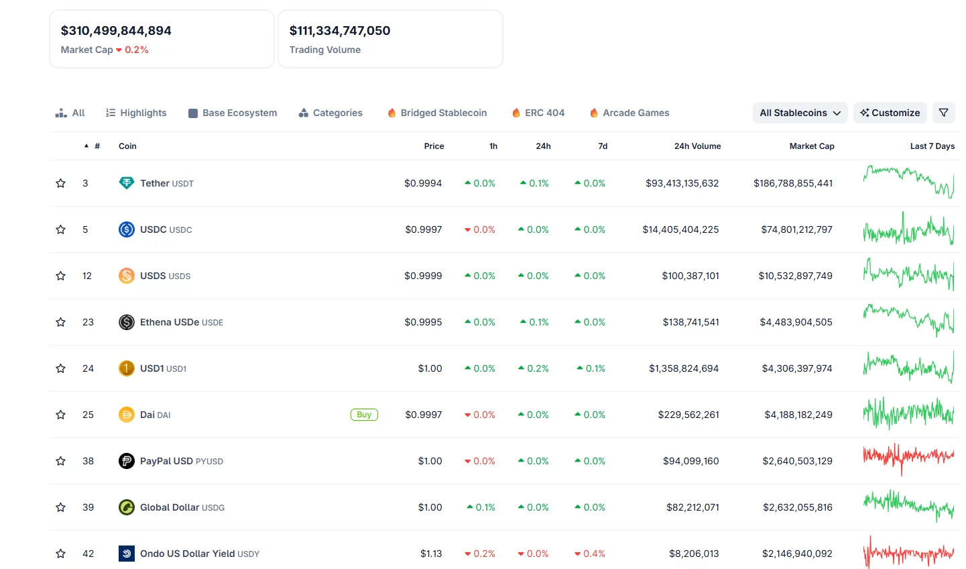Click the $310,499,844,894 Market Cap card
Screen dimensions: 966x569
pos(162,39)
